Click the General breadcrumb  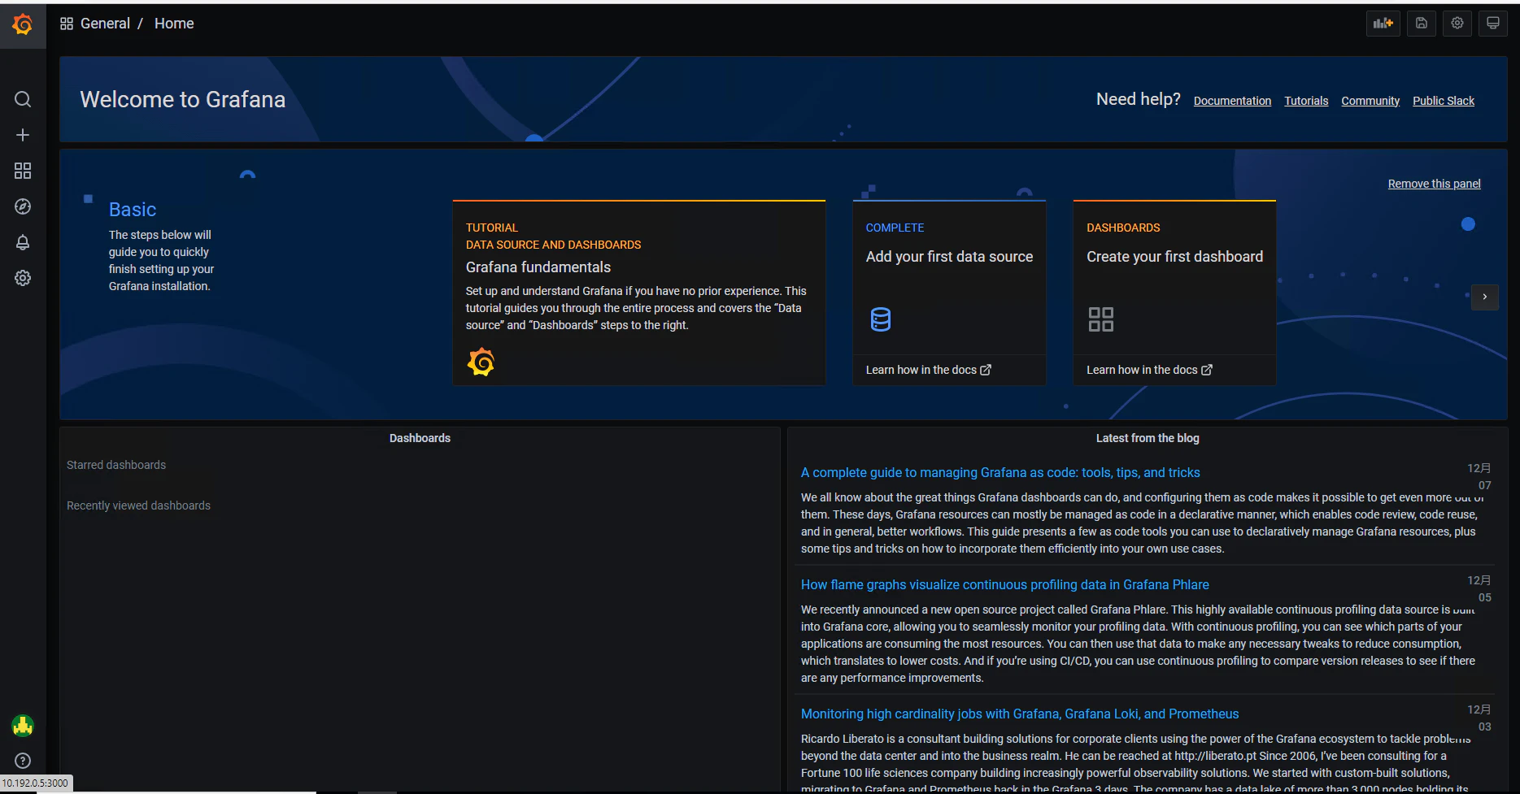point(105,24)
